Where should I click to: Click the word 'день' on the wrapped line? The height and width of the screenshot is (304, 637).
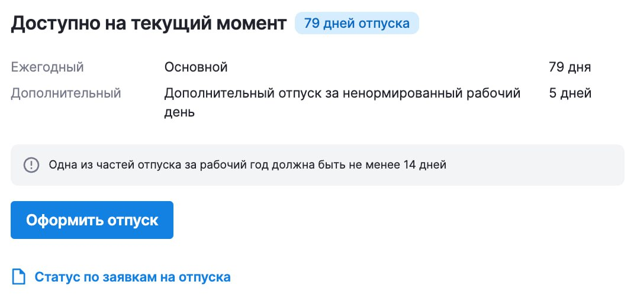tap(179, 112)
